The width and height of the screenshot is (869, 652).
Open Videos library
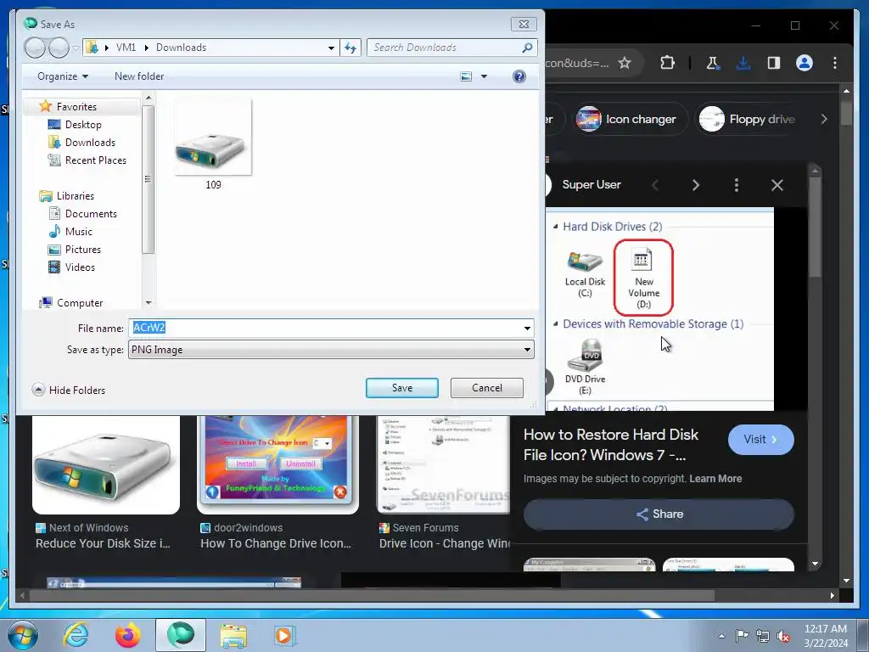[80, 267]
